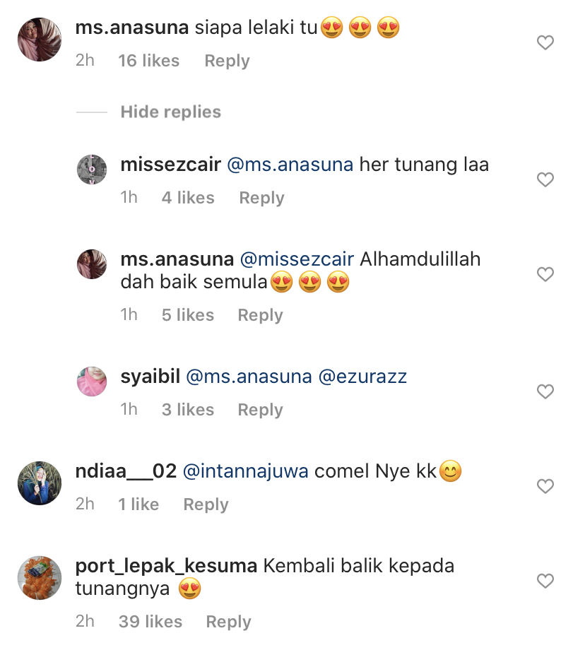Like ms.anasuna's "siapa lelaki tu" comment
This screenshot has width=585, height=650.
coord(545,42)
